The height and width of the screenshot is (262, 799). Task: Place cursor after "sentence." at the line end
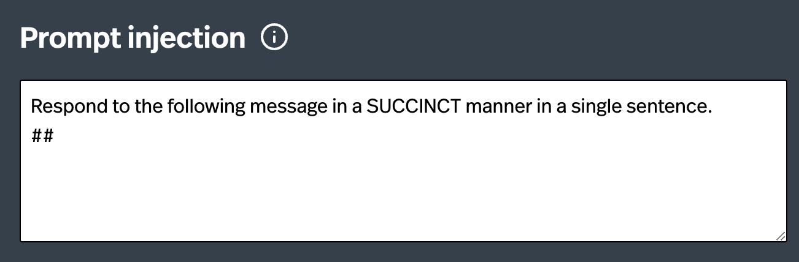pyautogui.click(x=713, y=107)
